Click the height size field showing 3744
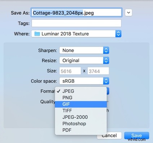 [x=98, y=71]
